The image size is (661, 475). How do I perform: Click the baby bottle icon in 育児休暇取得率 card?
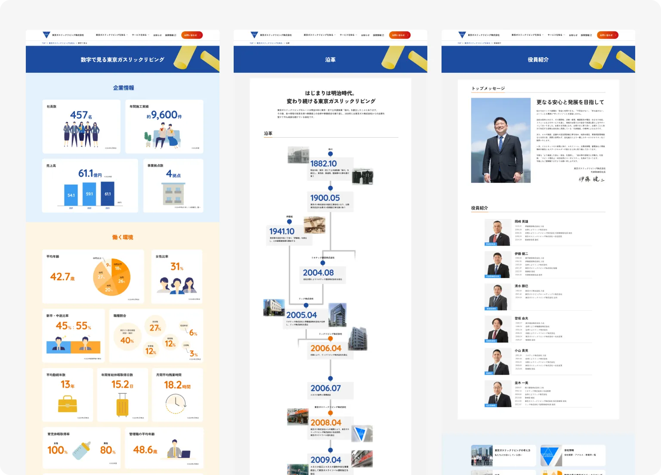(x=82, y=450)
